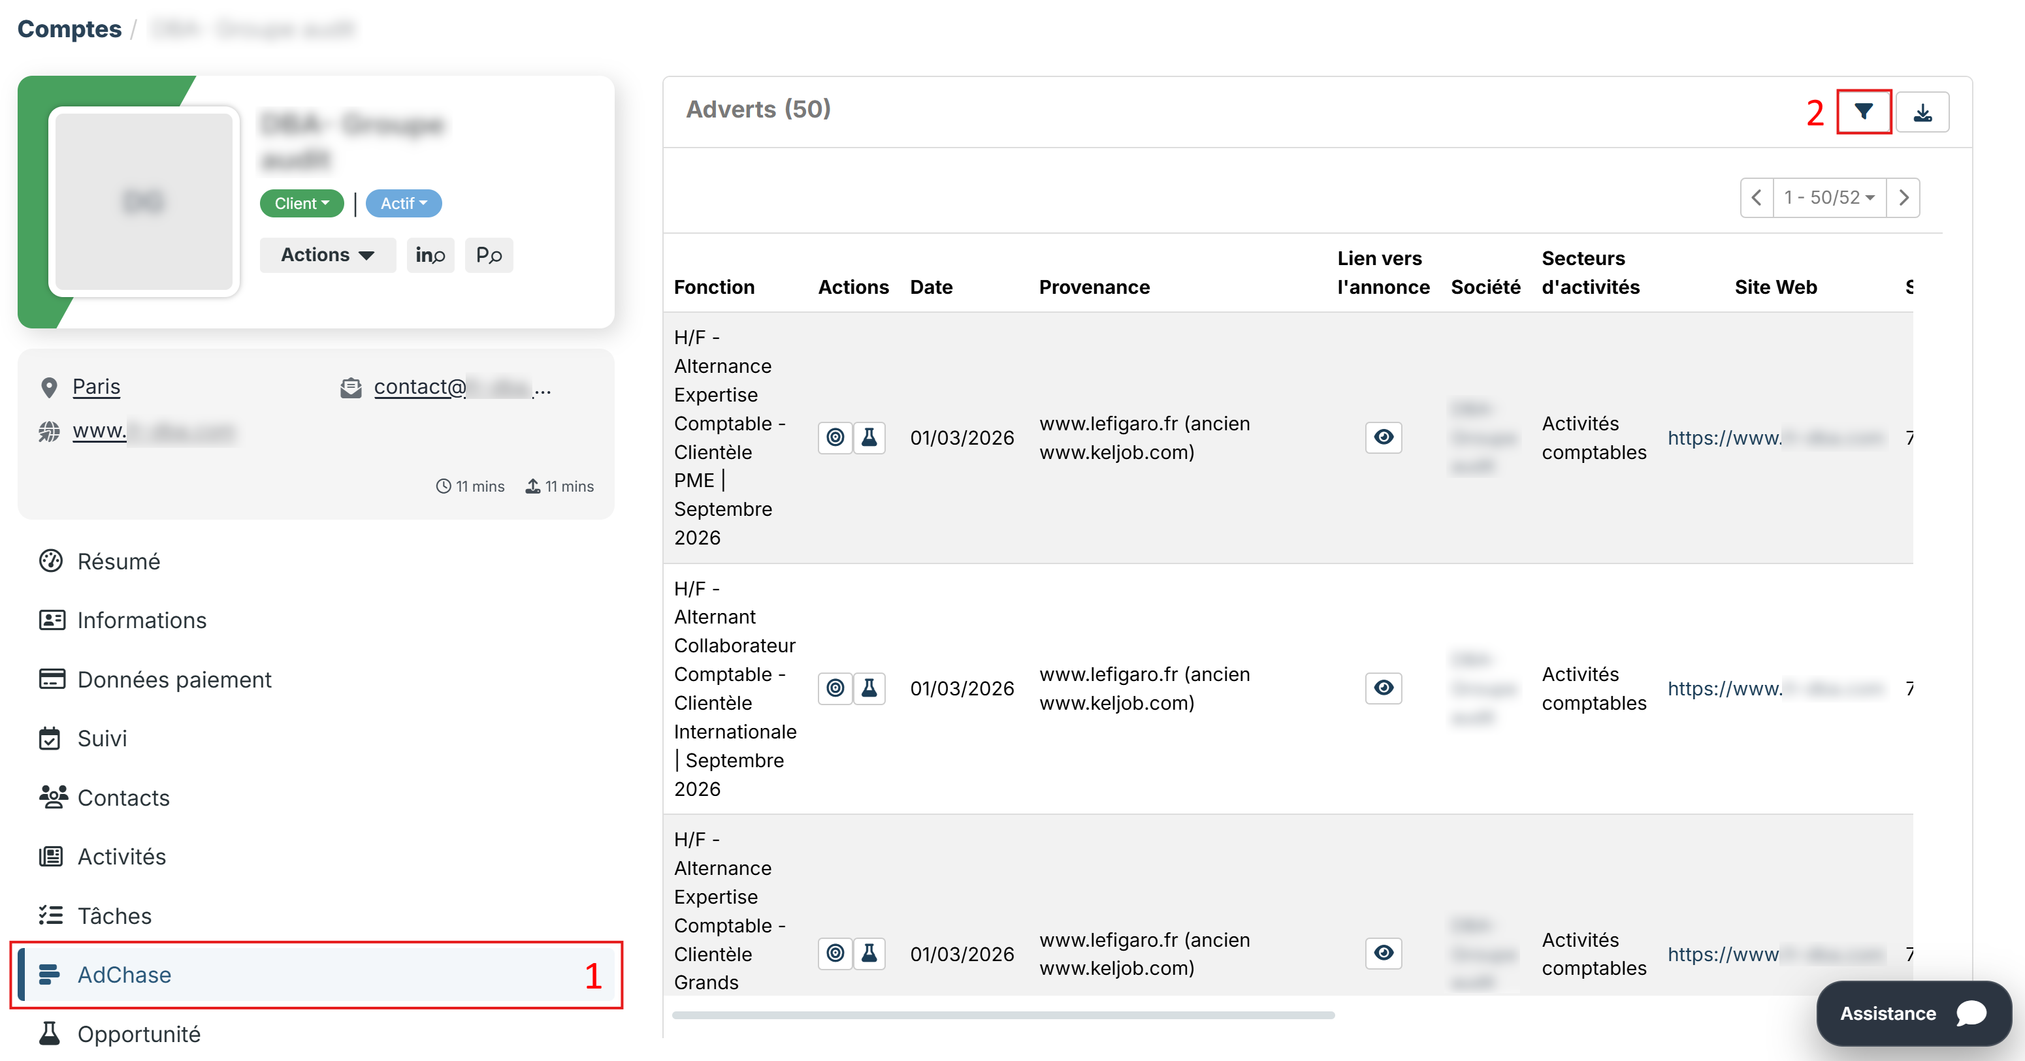Open the 1 - 50/52 pagination dropdown
2025x1061 pixels.
coord(1828,197)
